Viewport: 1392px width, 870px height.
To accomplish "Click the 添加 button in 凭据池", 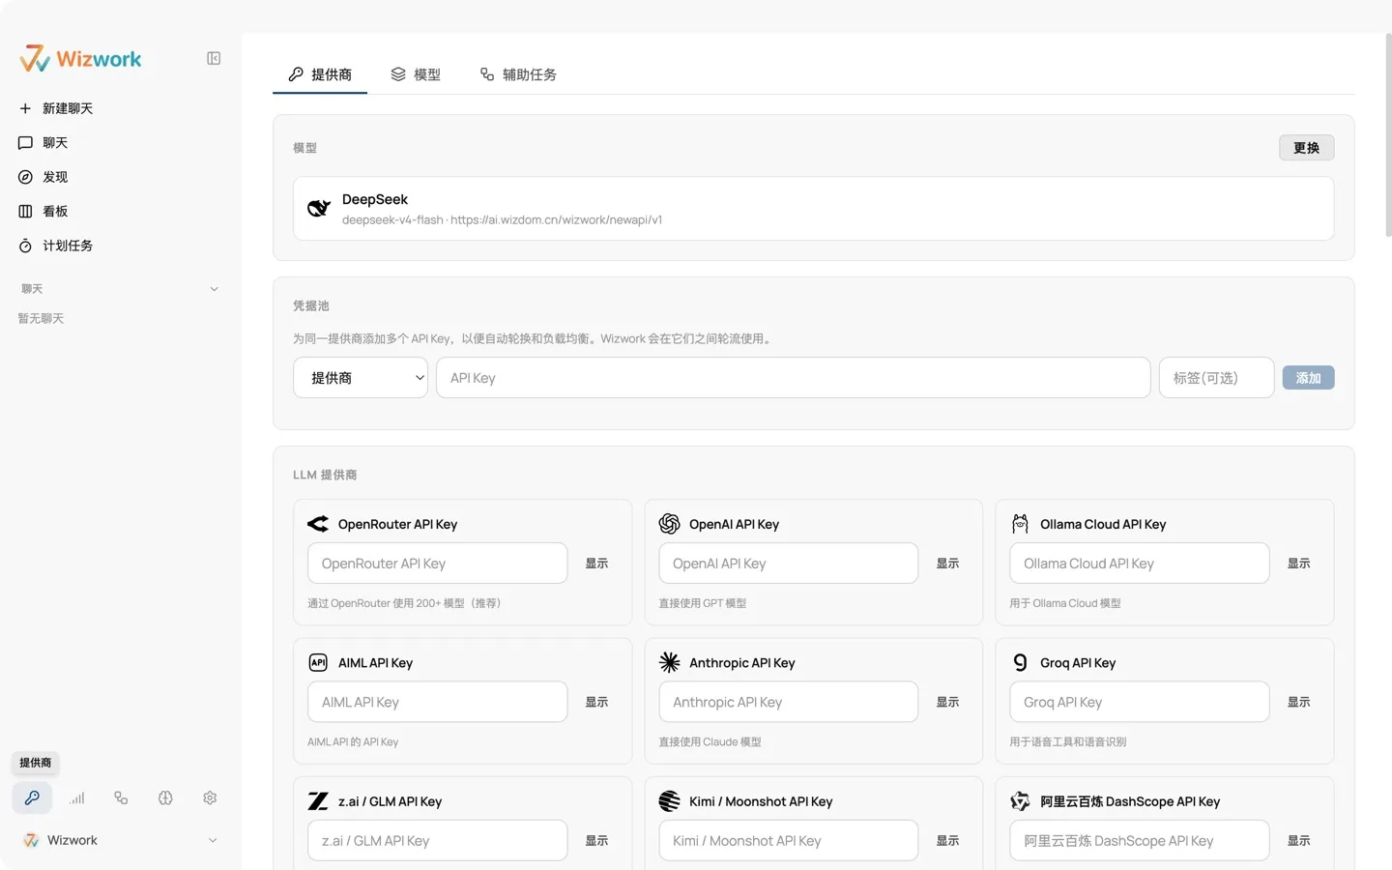I will [x=1308, y=378].
